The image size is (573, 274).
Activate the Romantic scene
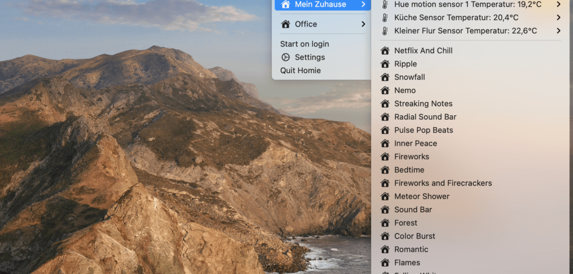(411, 250)
